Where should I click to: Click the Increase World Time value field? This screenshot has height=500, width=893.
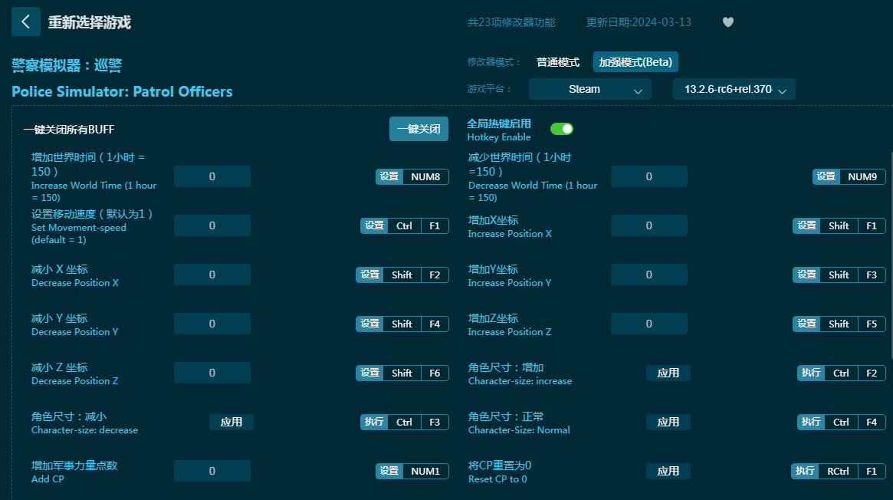tap(212, 176)
